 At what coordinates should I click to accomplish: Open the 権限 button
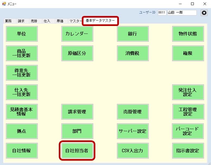(188, 53)
